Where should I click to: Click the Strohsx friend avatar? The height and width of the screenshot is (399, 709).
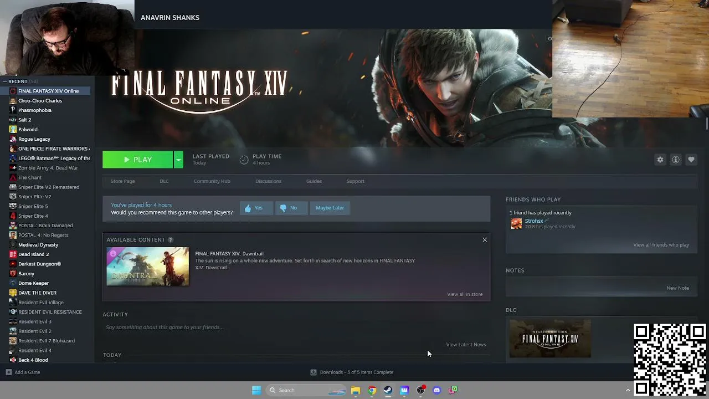(516, 223)
